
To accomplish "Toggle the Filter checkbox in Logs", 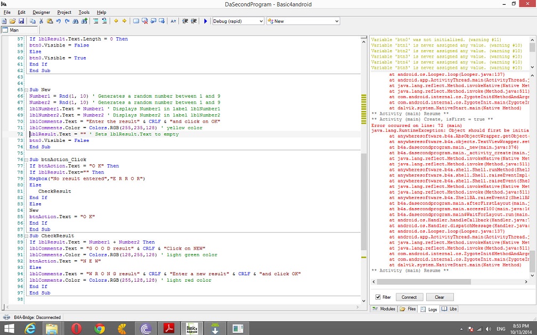I will [378, 297].
